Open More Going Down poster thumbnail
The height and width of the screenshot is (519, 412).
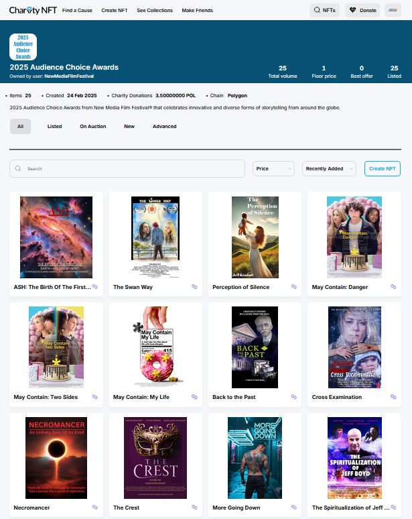[255, 458]
